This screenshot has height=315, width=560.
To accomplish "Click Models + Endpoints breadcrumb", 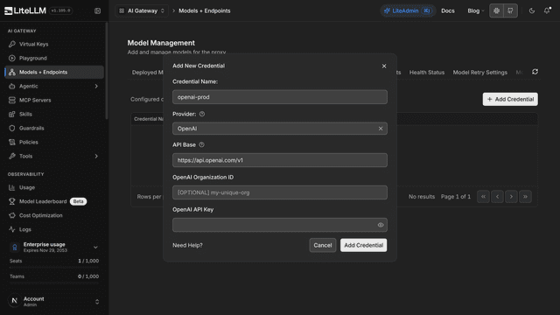I will pos(204,10).
